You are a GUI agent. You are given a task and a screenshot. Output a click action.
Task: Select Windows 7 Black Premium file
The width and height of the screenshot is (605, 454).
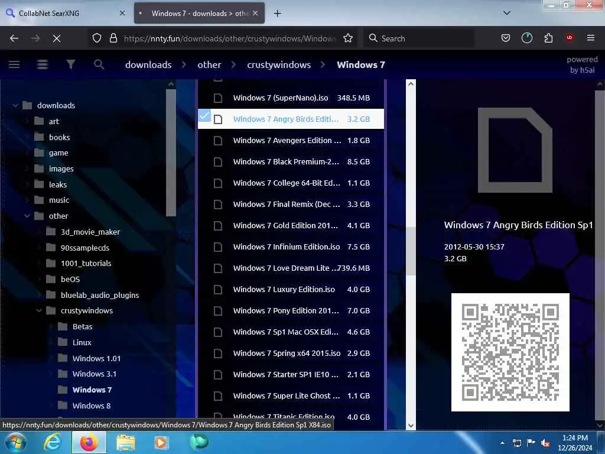click(x=291, y=161)
